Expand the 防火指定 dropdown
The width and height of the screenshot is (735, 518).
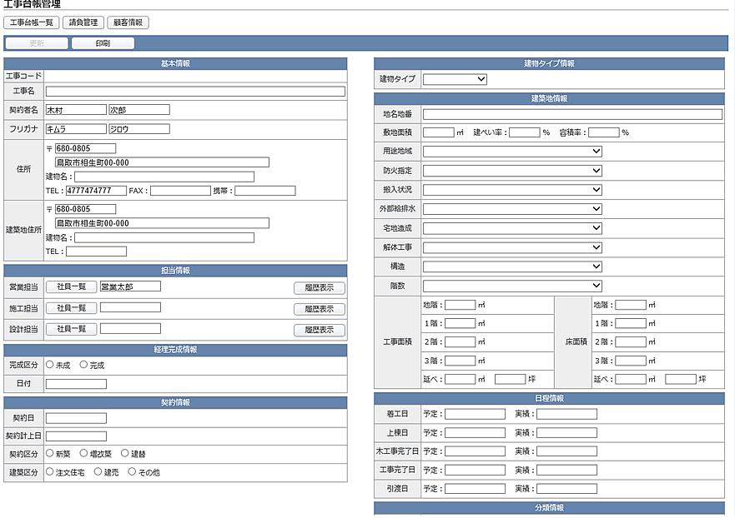point(512,171)
